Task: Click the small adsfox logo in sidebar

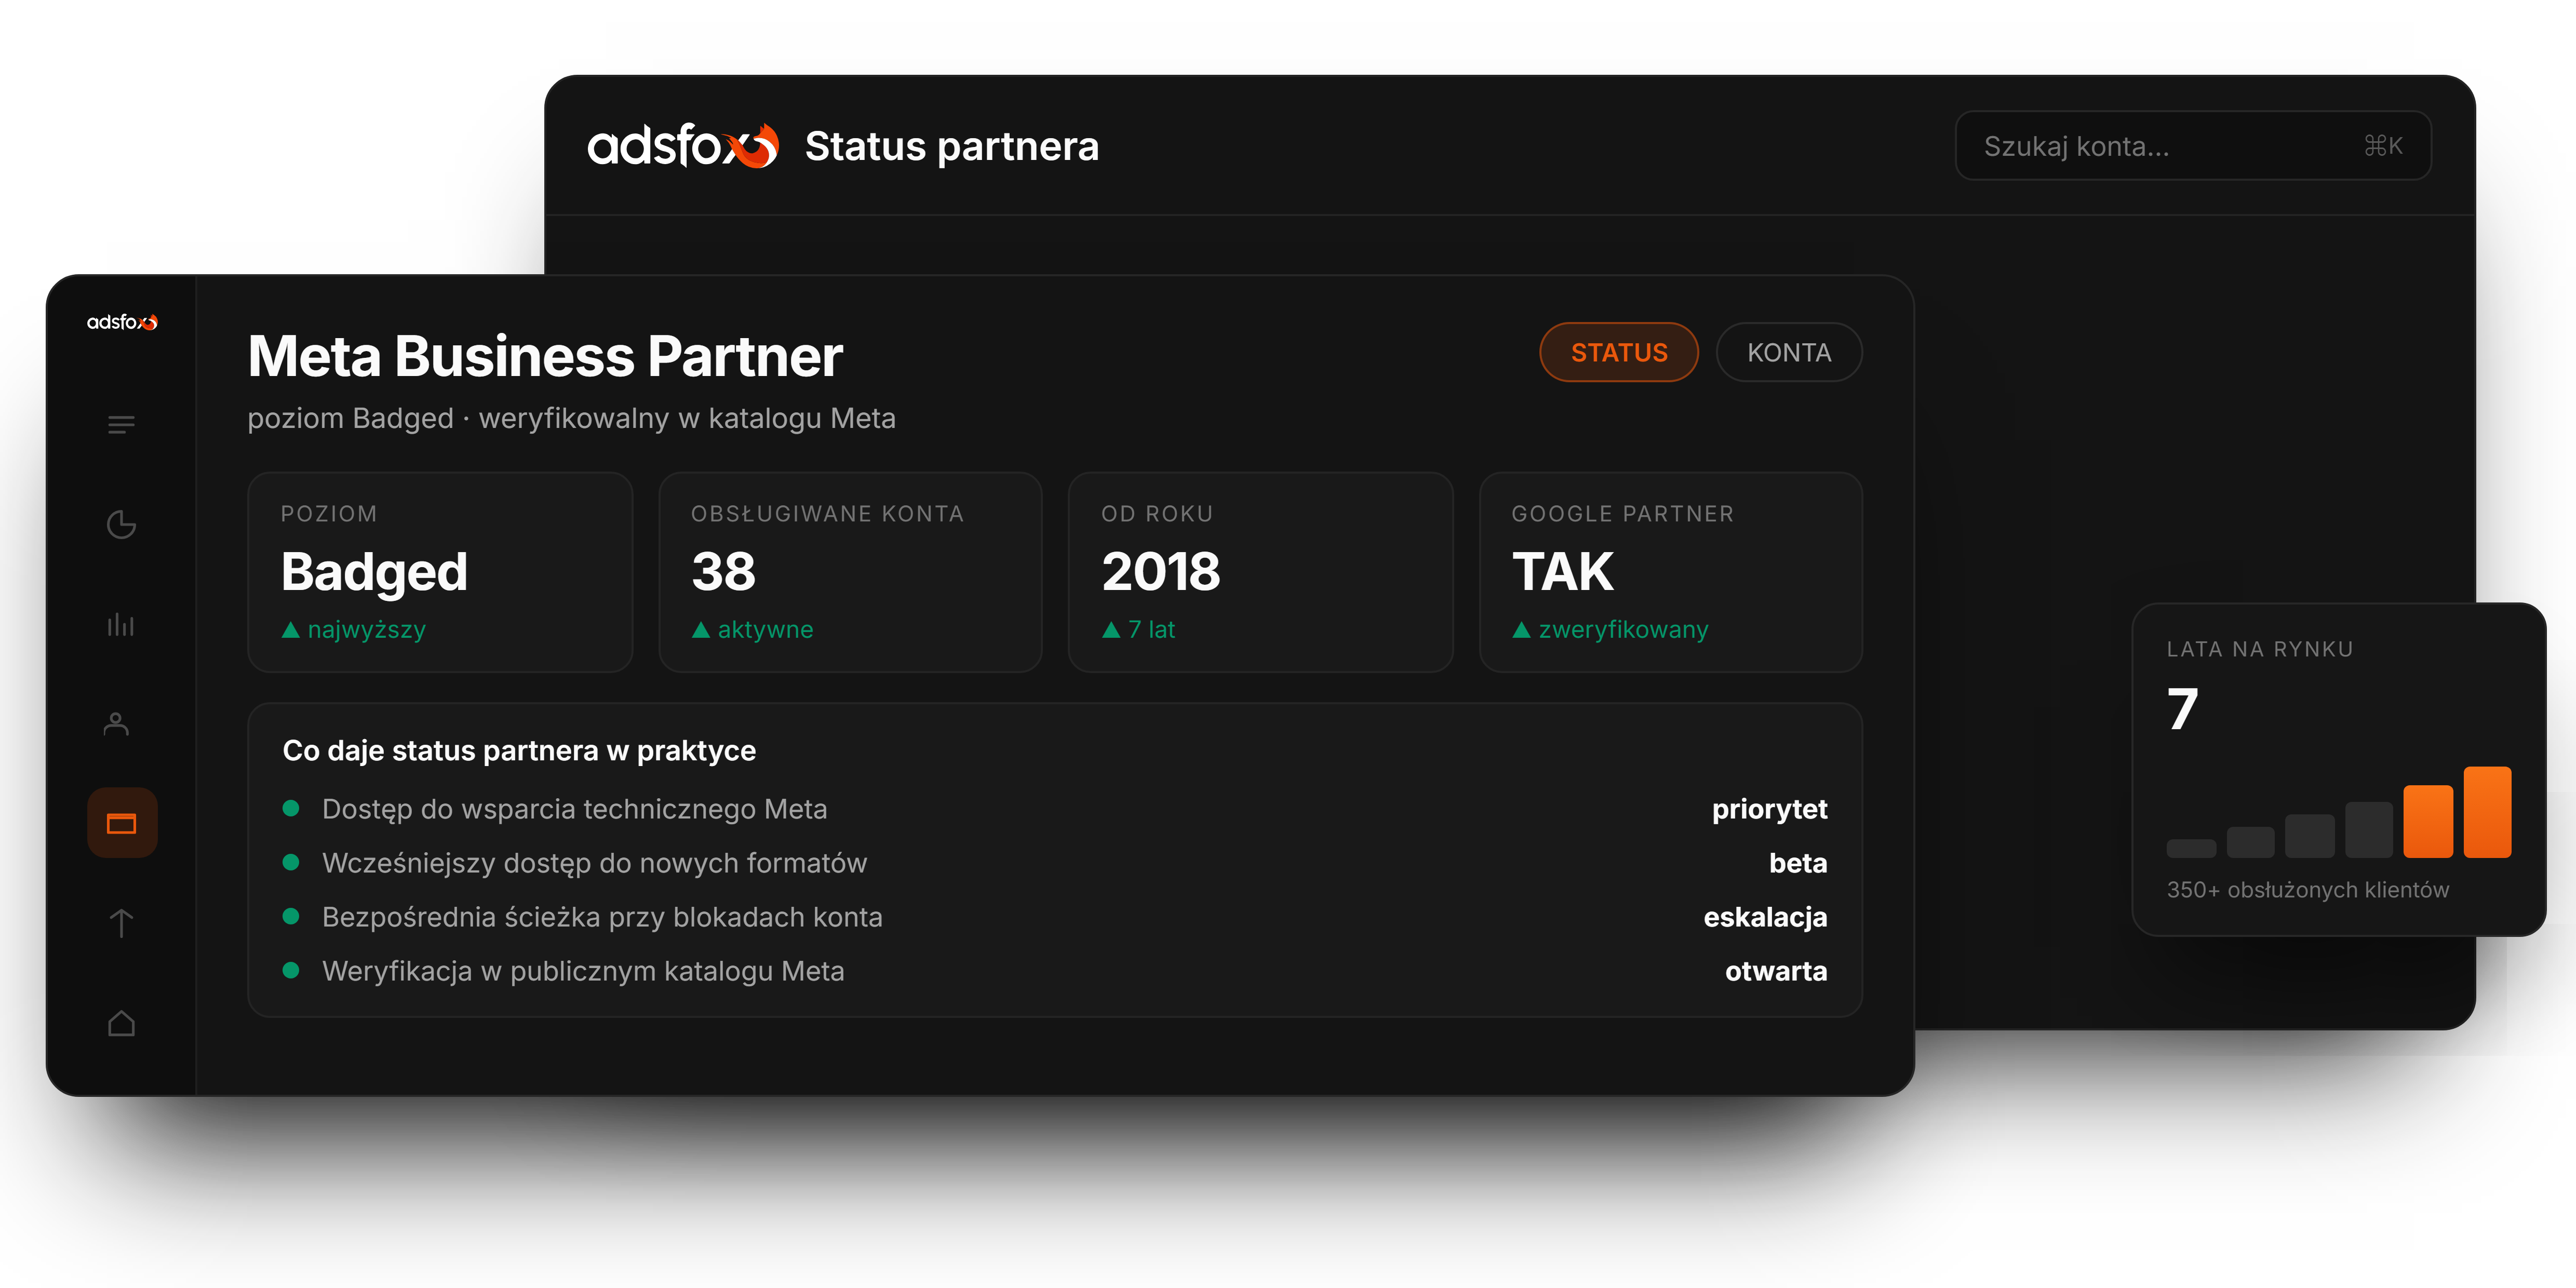Action: [122, 322]
